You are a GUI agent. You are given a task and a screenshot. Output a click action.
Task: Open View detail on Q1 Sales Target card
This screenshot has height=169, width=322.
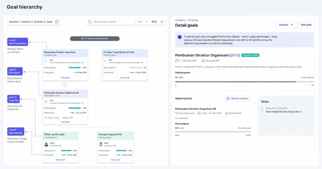[x=125, y=78]
